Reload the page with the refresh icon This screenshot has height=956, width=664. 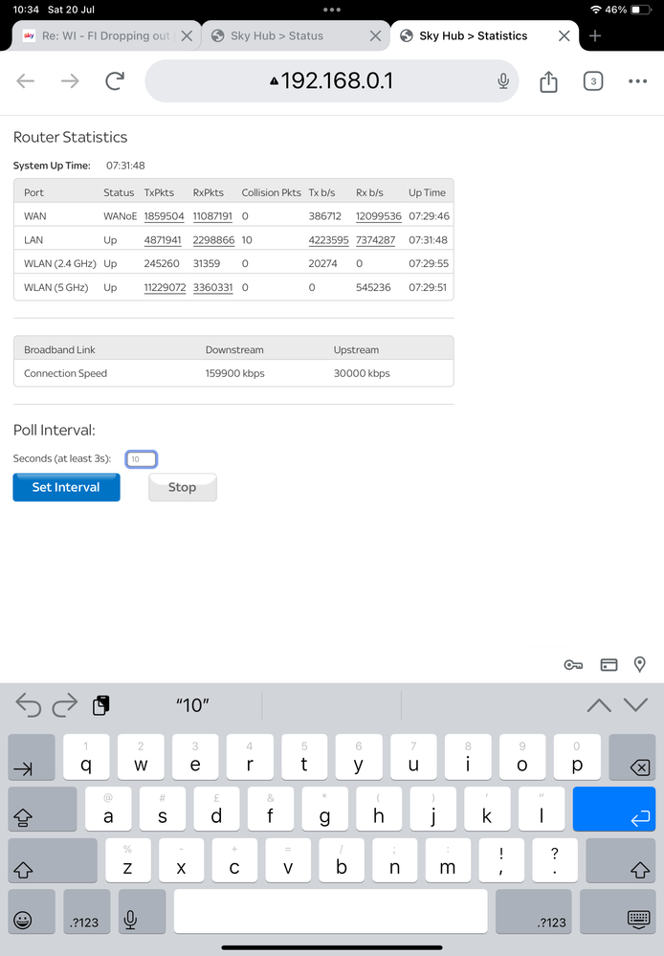(115, 81)
